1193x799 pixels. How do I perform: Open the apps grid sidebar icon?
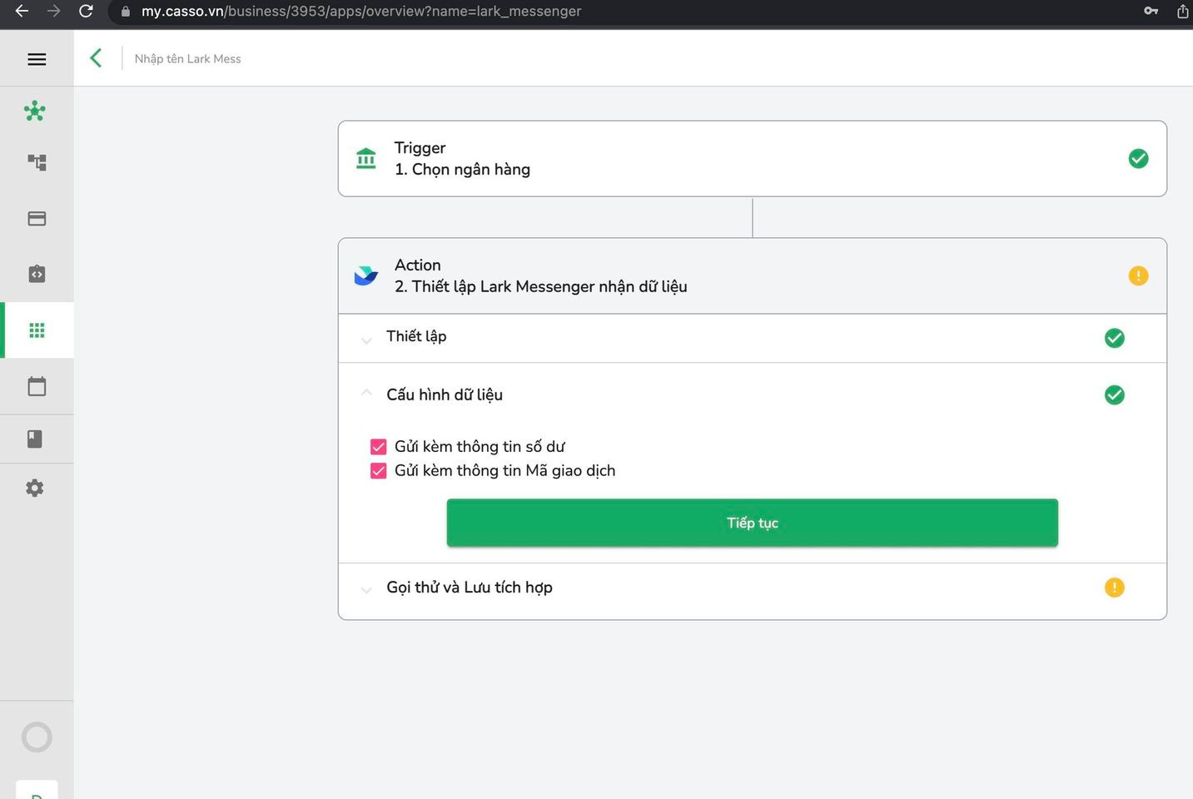37,330
